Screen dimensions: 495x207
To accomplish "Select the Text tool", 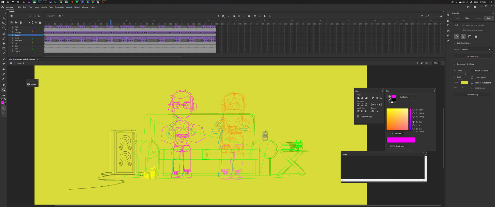I will pyautogui.click(x=4, y=64).
